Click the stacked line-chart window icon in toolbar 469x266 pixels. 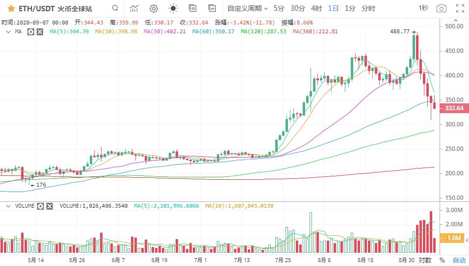click(x=212, y=8)
